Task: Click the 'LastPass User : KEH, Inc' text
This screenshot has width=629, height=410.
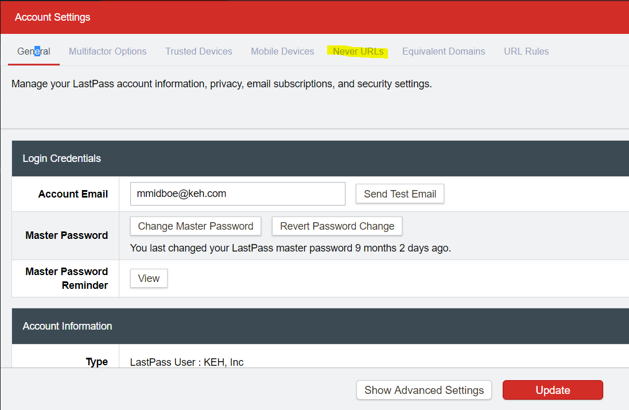Action: pos(187,362)
